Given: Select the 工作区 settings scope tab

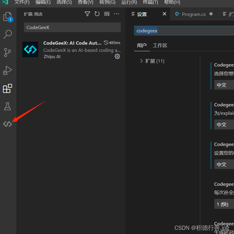Looking at the screenshot, I should click(160, 45).
